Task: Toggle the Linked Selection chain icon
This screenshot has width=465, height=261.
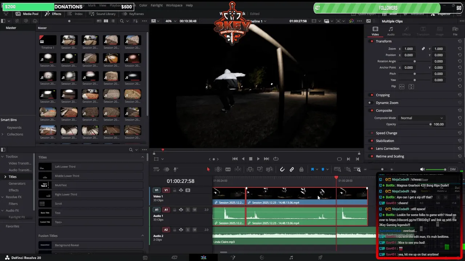Action: tap(292, 169)
